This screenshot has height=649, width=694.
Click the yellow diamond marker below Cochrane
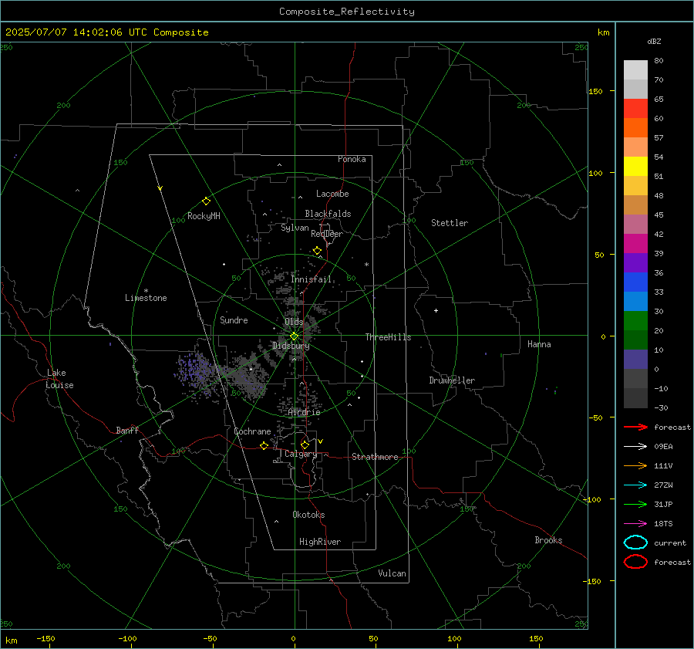tap(264, 445)
